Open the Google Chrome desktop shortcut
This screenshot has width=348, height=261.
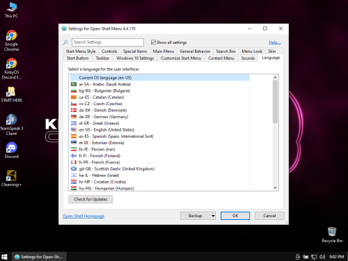11,40
